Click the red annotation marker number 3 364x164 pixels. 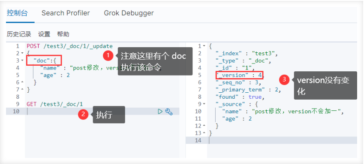[284, 80]
